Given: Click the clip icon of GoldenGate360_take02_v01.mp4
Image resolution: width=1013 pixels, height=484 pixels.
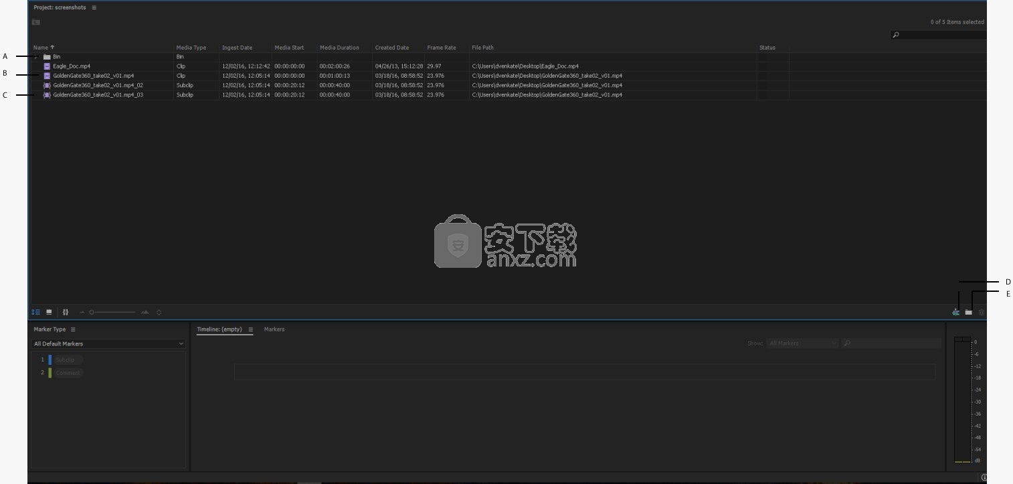Looking at the screenshot, I should (47, 76).
